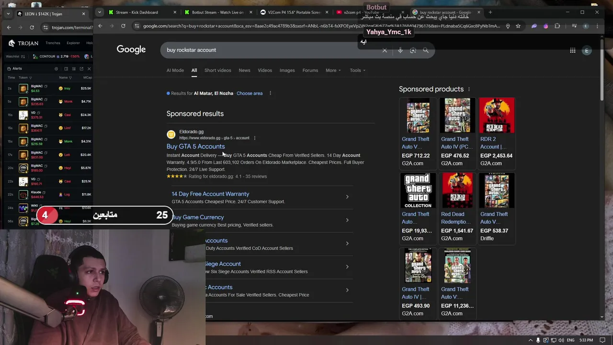Viewport: 613px width, 345px height.
Task: Open Buy GTA 5 Accounts link
Action: tap(195, 147)
